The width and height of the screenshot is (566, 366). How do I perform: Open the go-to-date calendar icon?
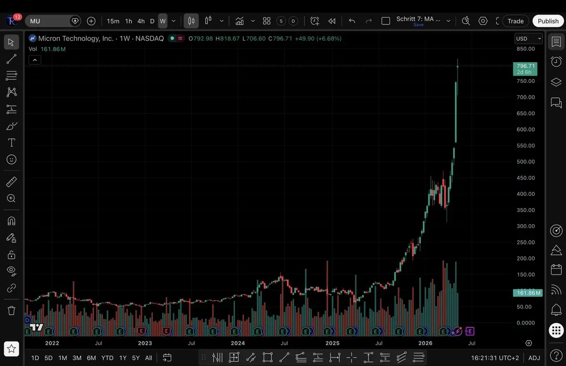pos(167,358)
